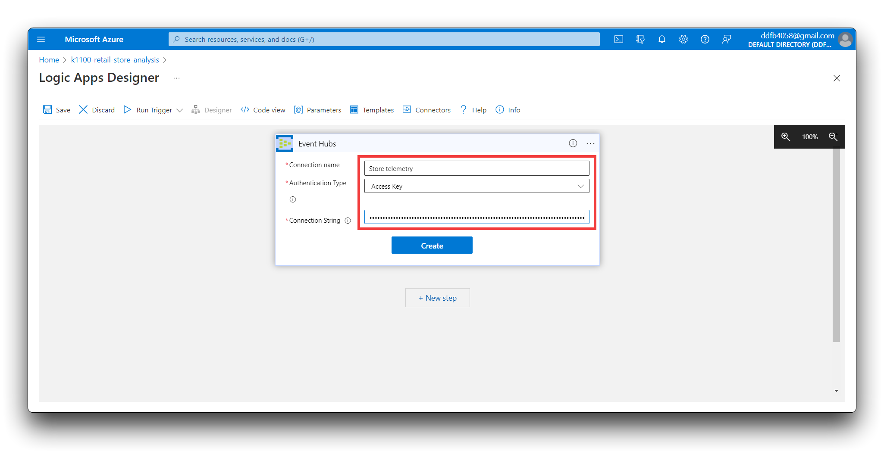Expand the Run Trigger dropdown arrow
The width and height of the screenshot is (884, 454).
[180, 110]
